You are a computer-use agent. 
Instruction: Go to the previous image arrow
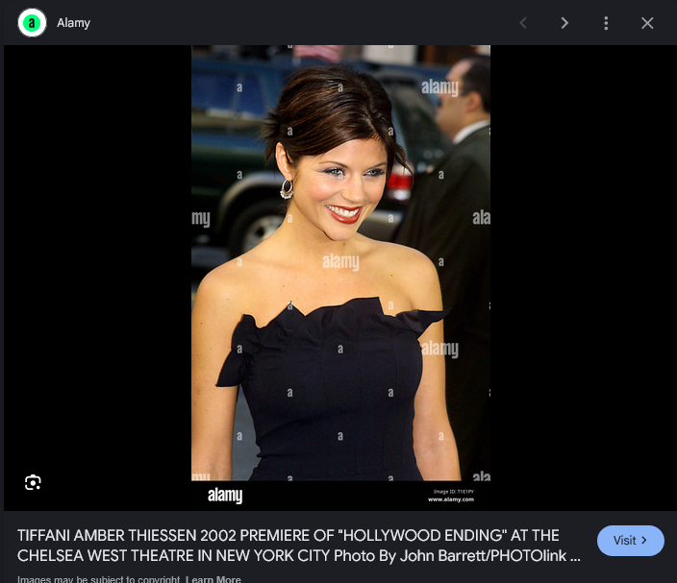(523, 23)
